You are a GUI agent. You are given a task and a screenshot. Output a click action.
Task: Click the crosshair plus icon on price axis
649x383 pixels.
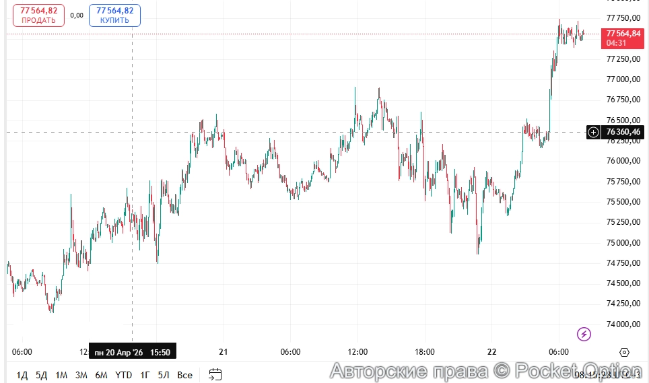(x=593, y=132)
